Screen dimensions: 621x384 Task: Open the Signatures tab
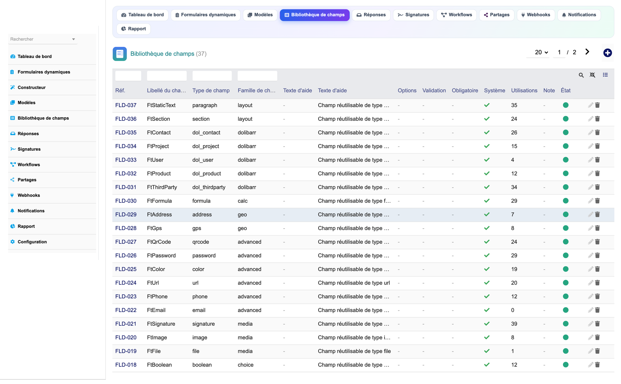(x=413, y=15)
